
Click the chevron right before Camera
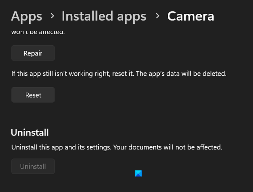pyautogui.click(x=157, y=16)
